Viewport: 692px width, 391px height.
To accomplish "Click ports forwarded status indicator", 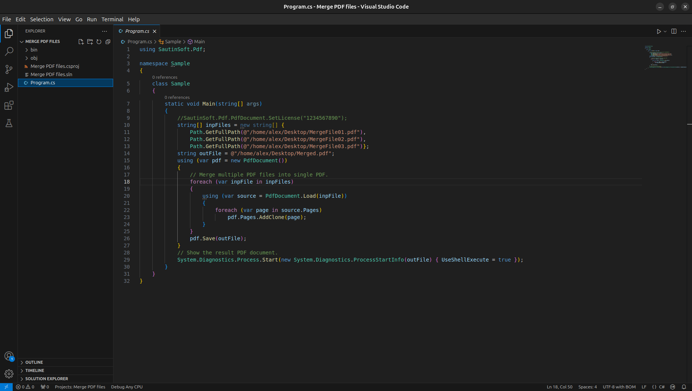I will pos(45,387).
